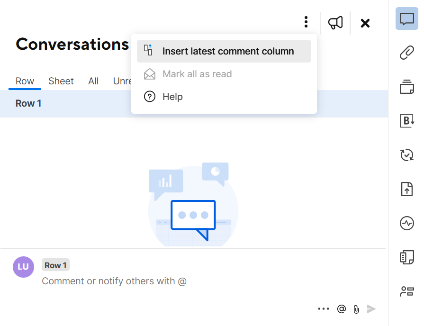Viewport: 424px width, 326px height.
Task: Switch to the All tab
Action: tap(93, 81)
